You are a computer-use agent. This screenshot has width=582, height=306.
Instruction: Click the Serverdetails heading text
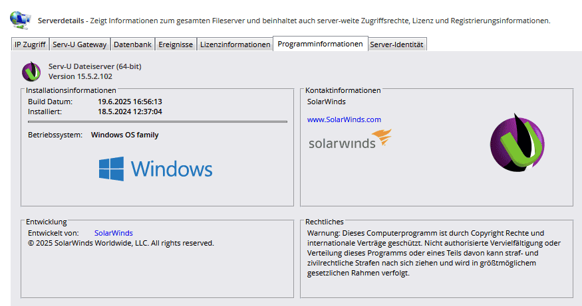click(x=61, y=21)
